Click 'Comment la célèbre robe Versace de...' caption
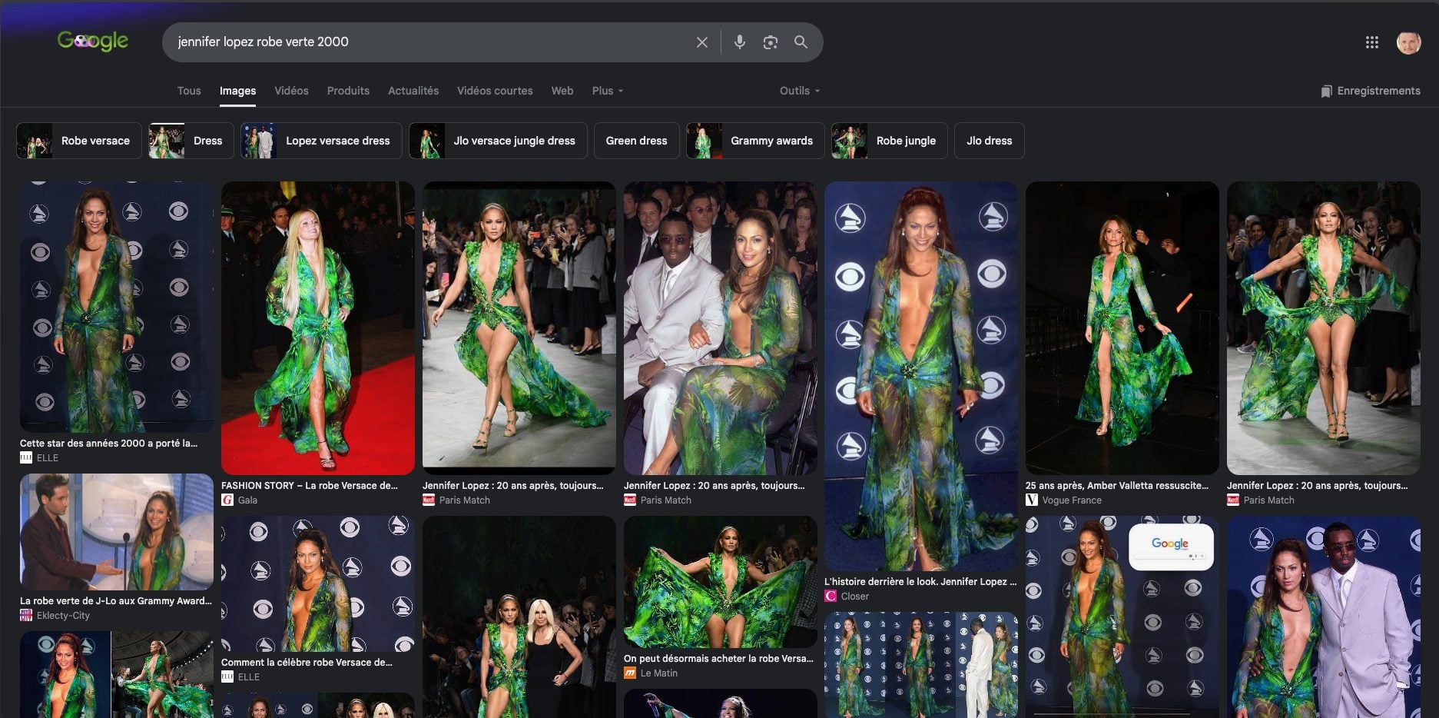 tap(307, 662)
